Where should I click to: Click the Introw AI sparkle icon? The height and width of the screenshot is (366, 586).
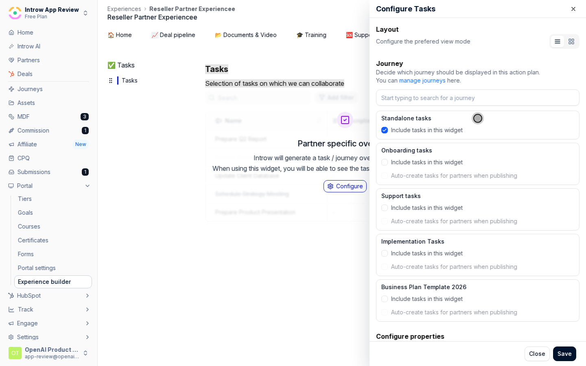click(11, 46)
